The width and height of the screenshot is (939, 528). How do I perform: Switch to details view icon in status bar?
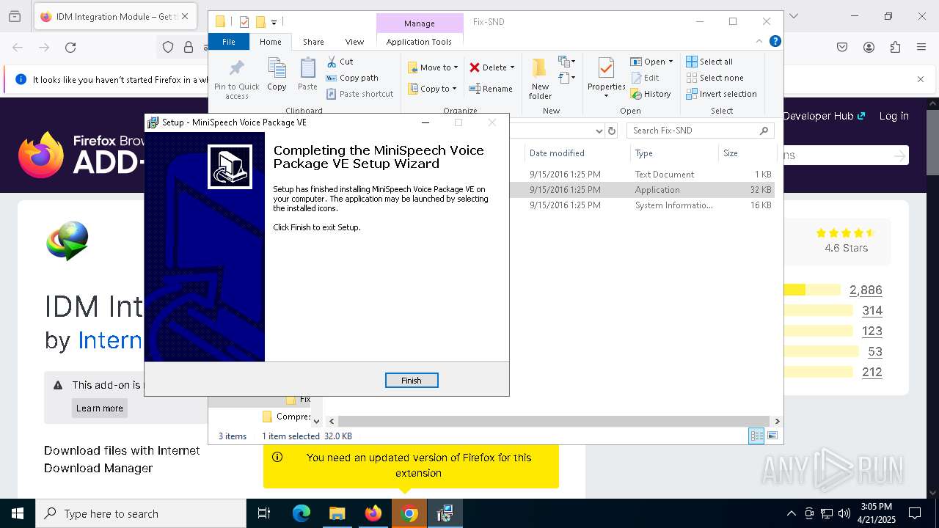click(x=756, y=436)
